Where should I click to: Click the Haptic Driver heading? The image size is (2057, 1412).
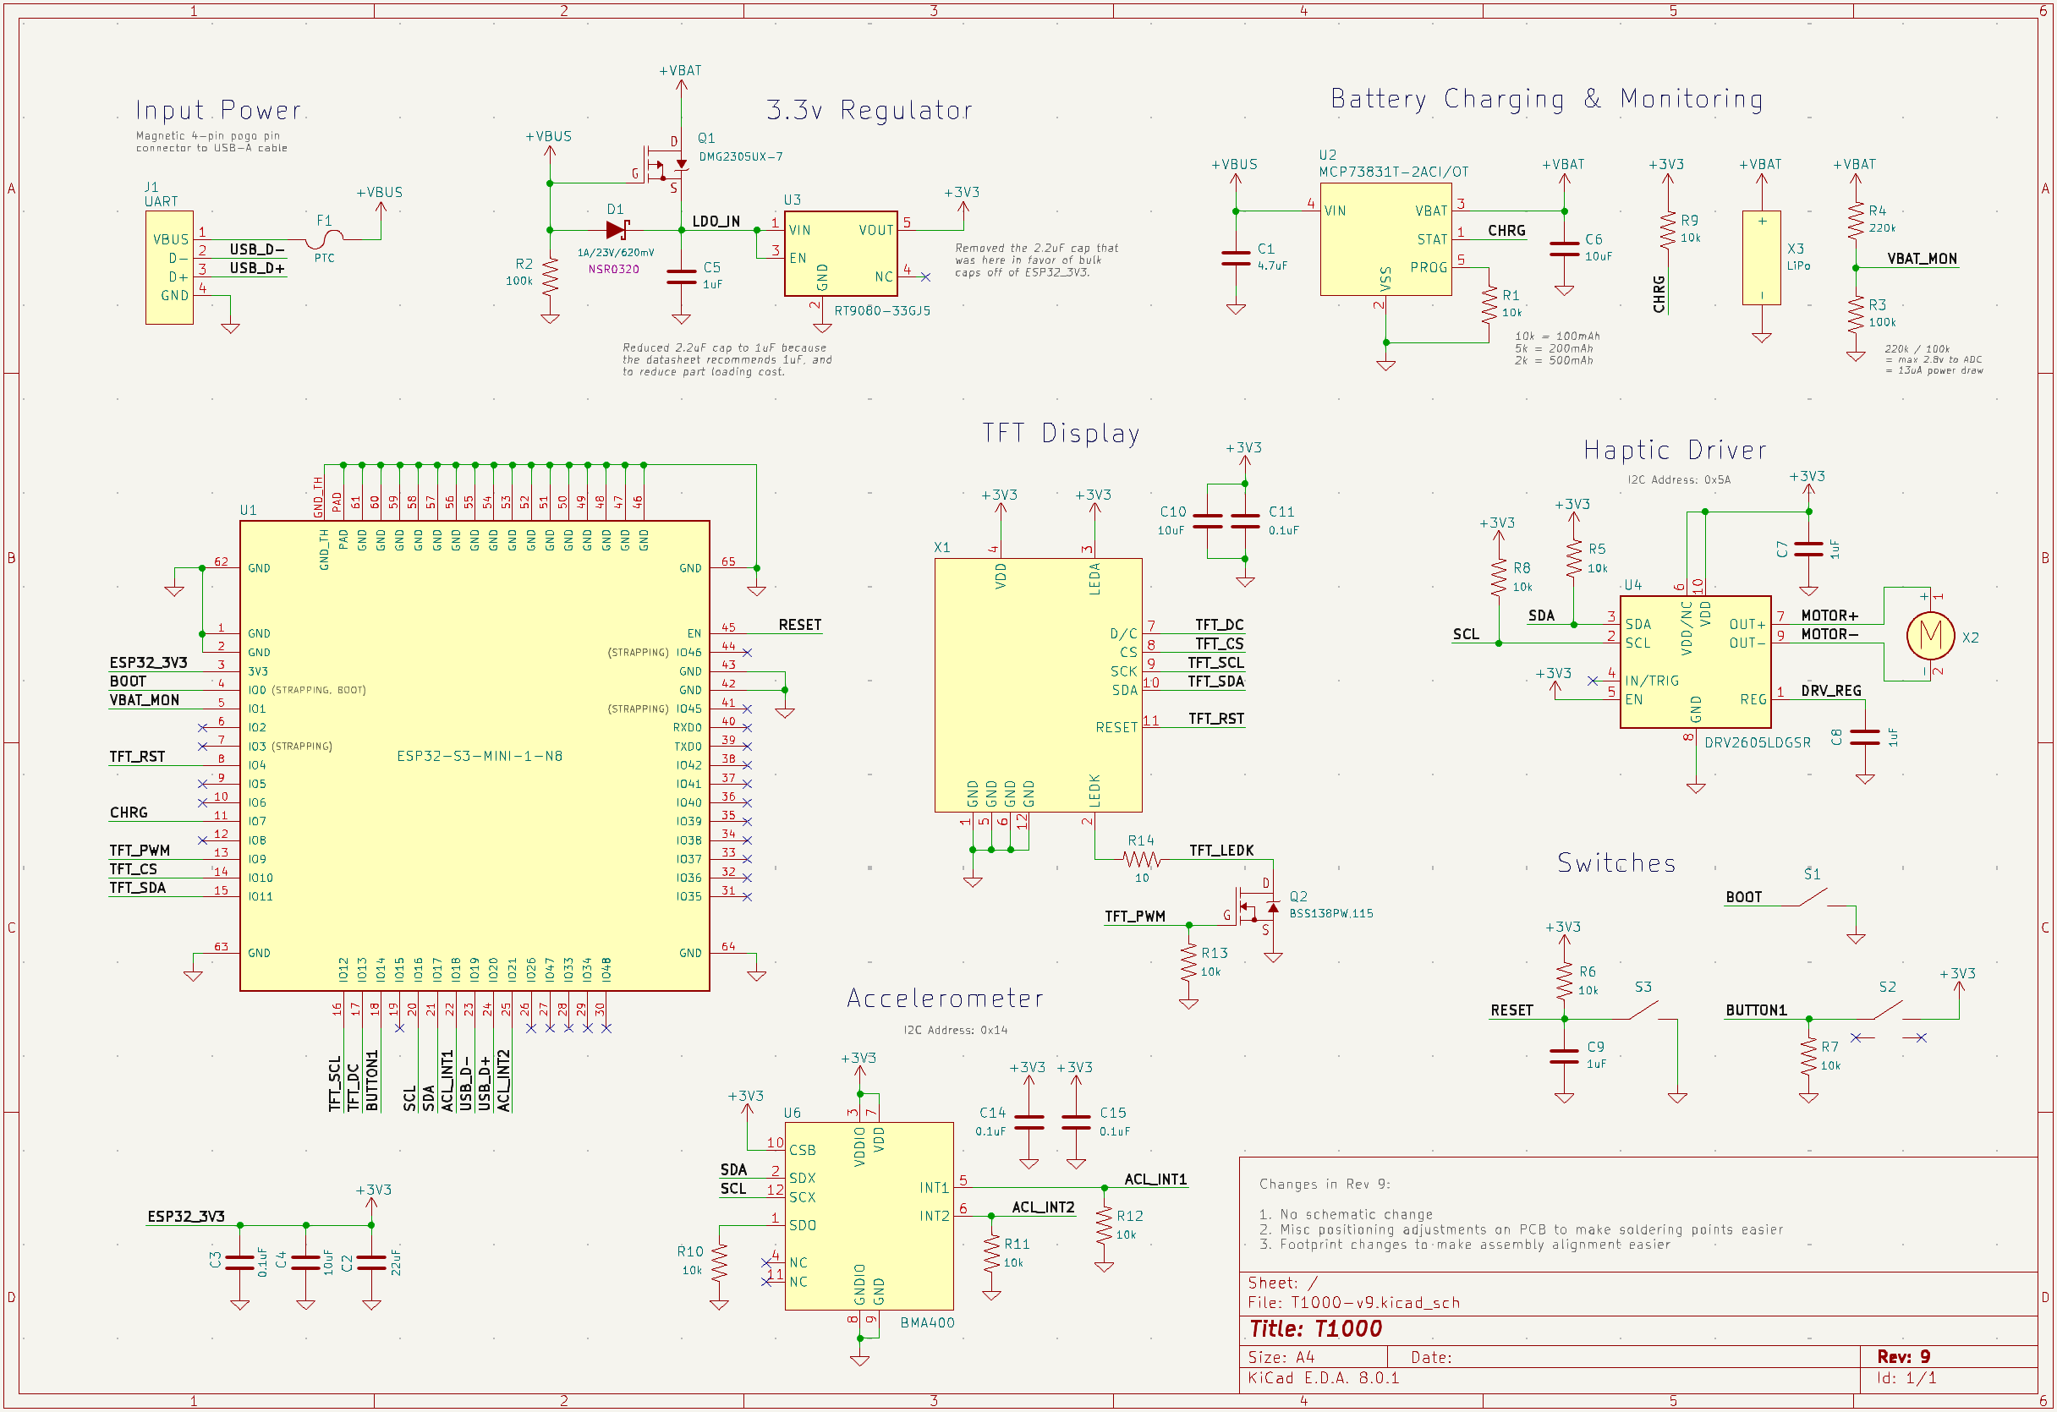click(x=1675, y=451)
